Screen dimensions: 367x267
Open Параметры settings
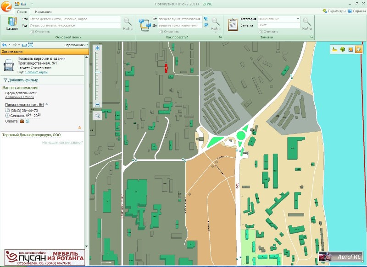334,11
